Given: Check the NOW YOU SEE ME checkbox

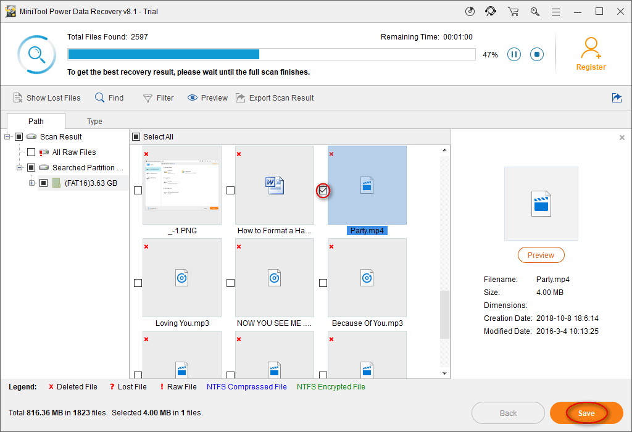Looking at the screenshot, I should pos(231,283).
